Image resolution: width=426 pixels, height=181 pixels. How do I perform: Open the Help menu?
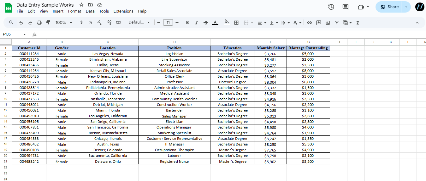tap(142, 11)
